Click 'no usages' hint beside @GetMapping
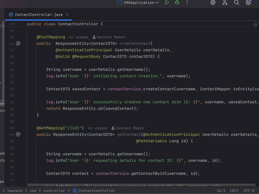 98,128
